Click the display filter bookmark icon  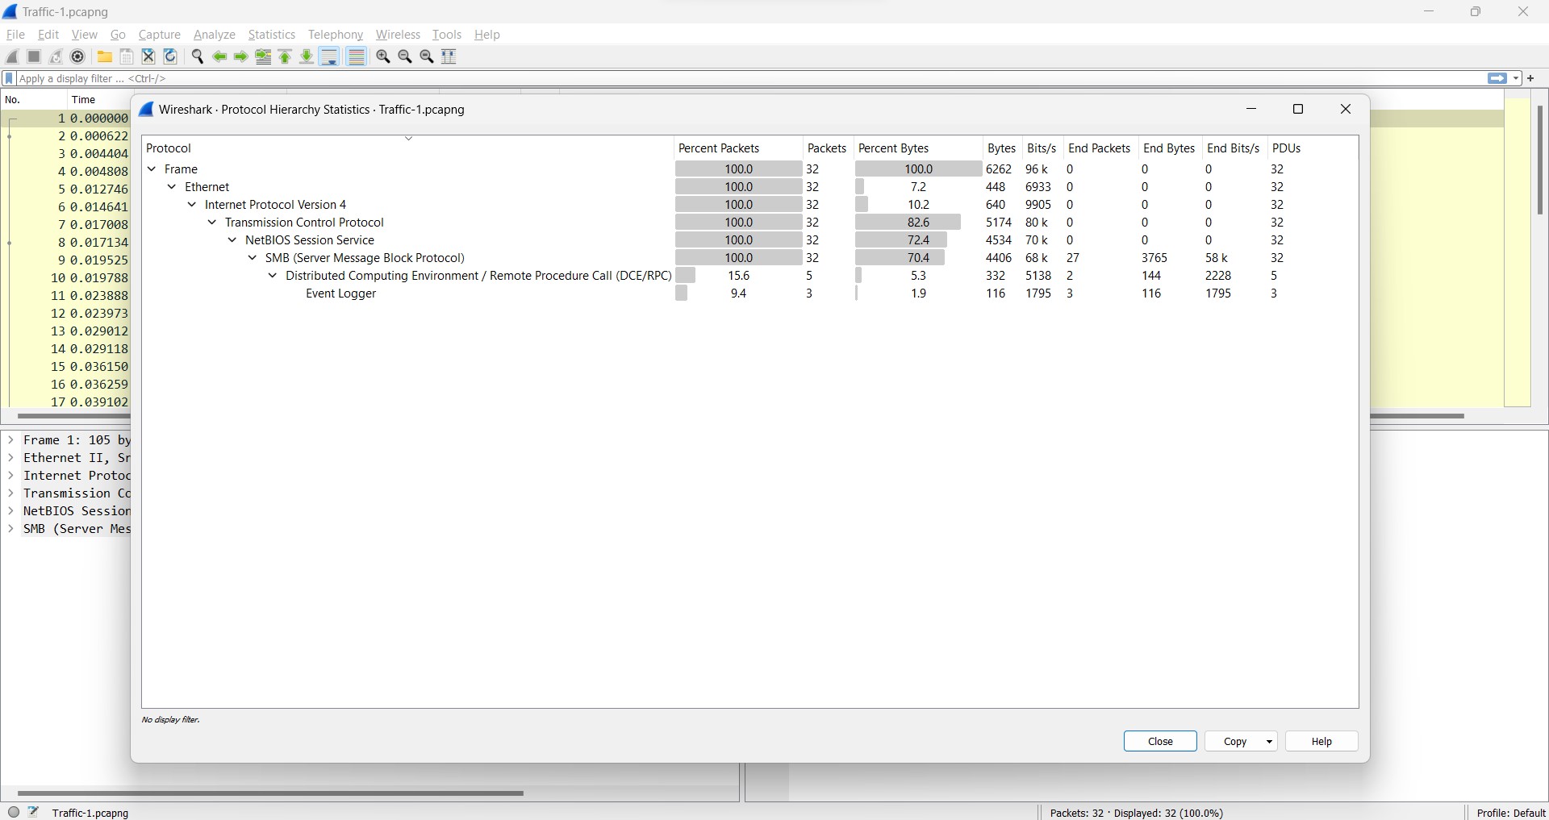(x=10, y=79)
